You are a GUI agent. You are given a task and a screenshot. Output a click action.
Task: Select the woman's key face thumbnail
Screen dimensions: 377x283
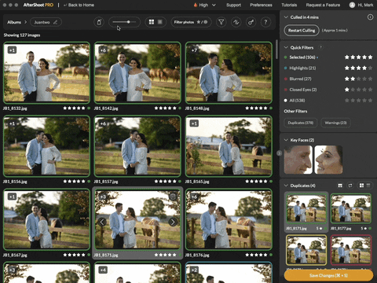(328, 160)
